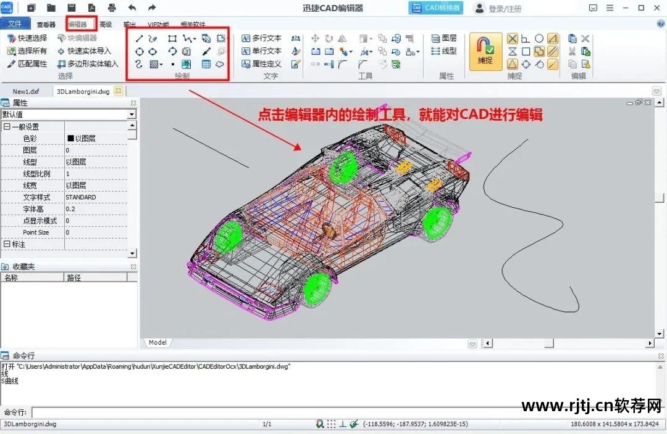
Task: Toggle the triangle midpoint snap
Action: coord(513,65)
